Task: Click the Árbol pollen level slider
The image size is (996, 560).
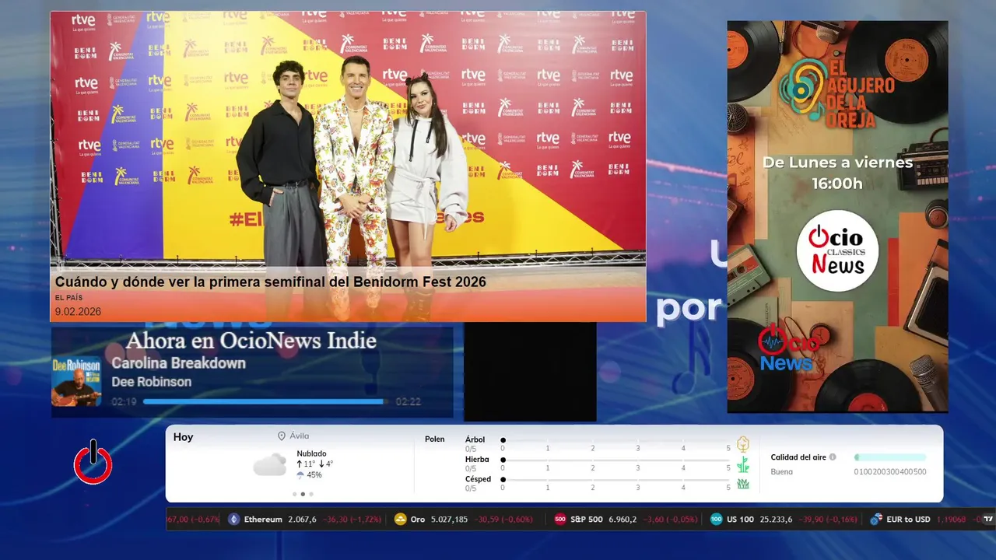Action: (616, 440)
